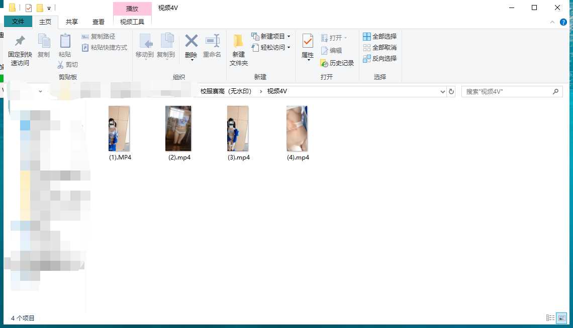Click the new folder icon in title bar toolbar

40,8
